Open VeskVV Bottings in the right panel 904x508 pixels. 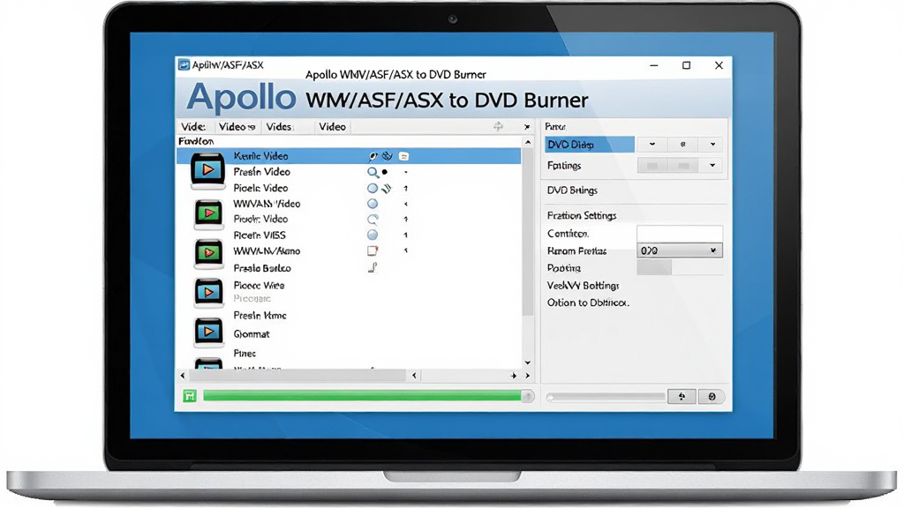coord(583,286)
